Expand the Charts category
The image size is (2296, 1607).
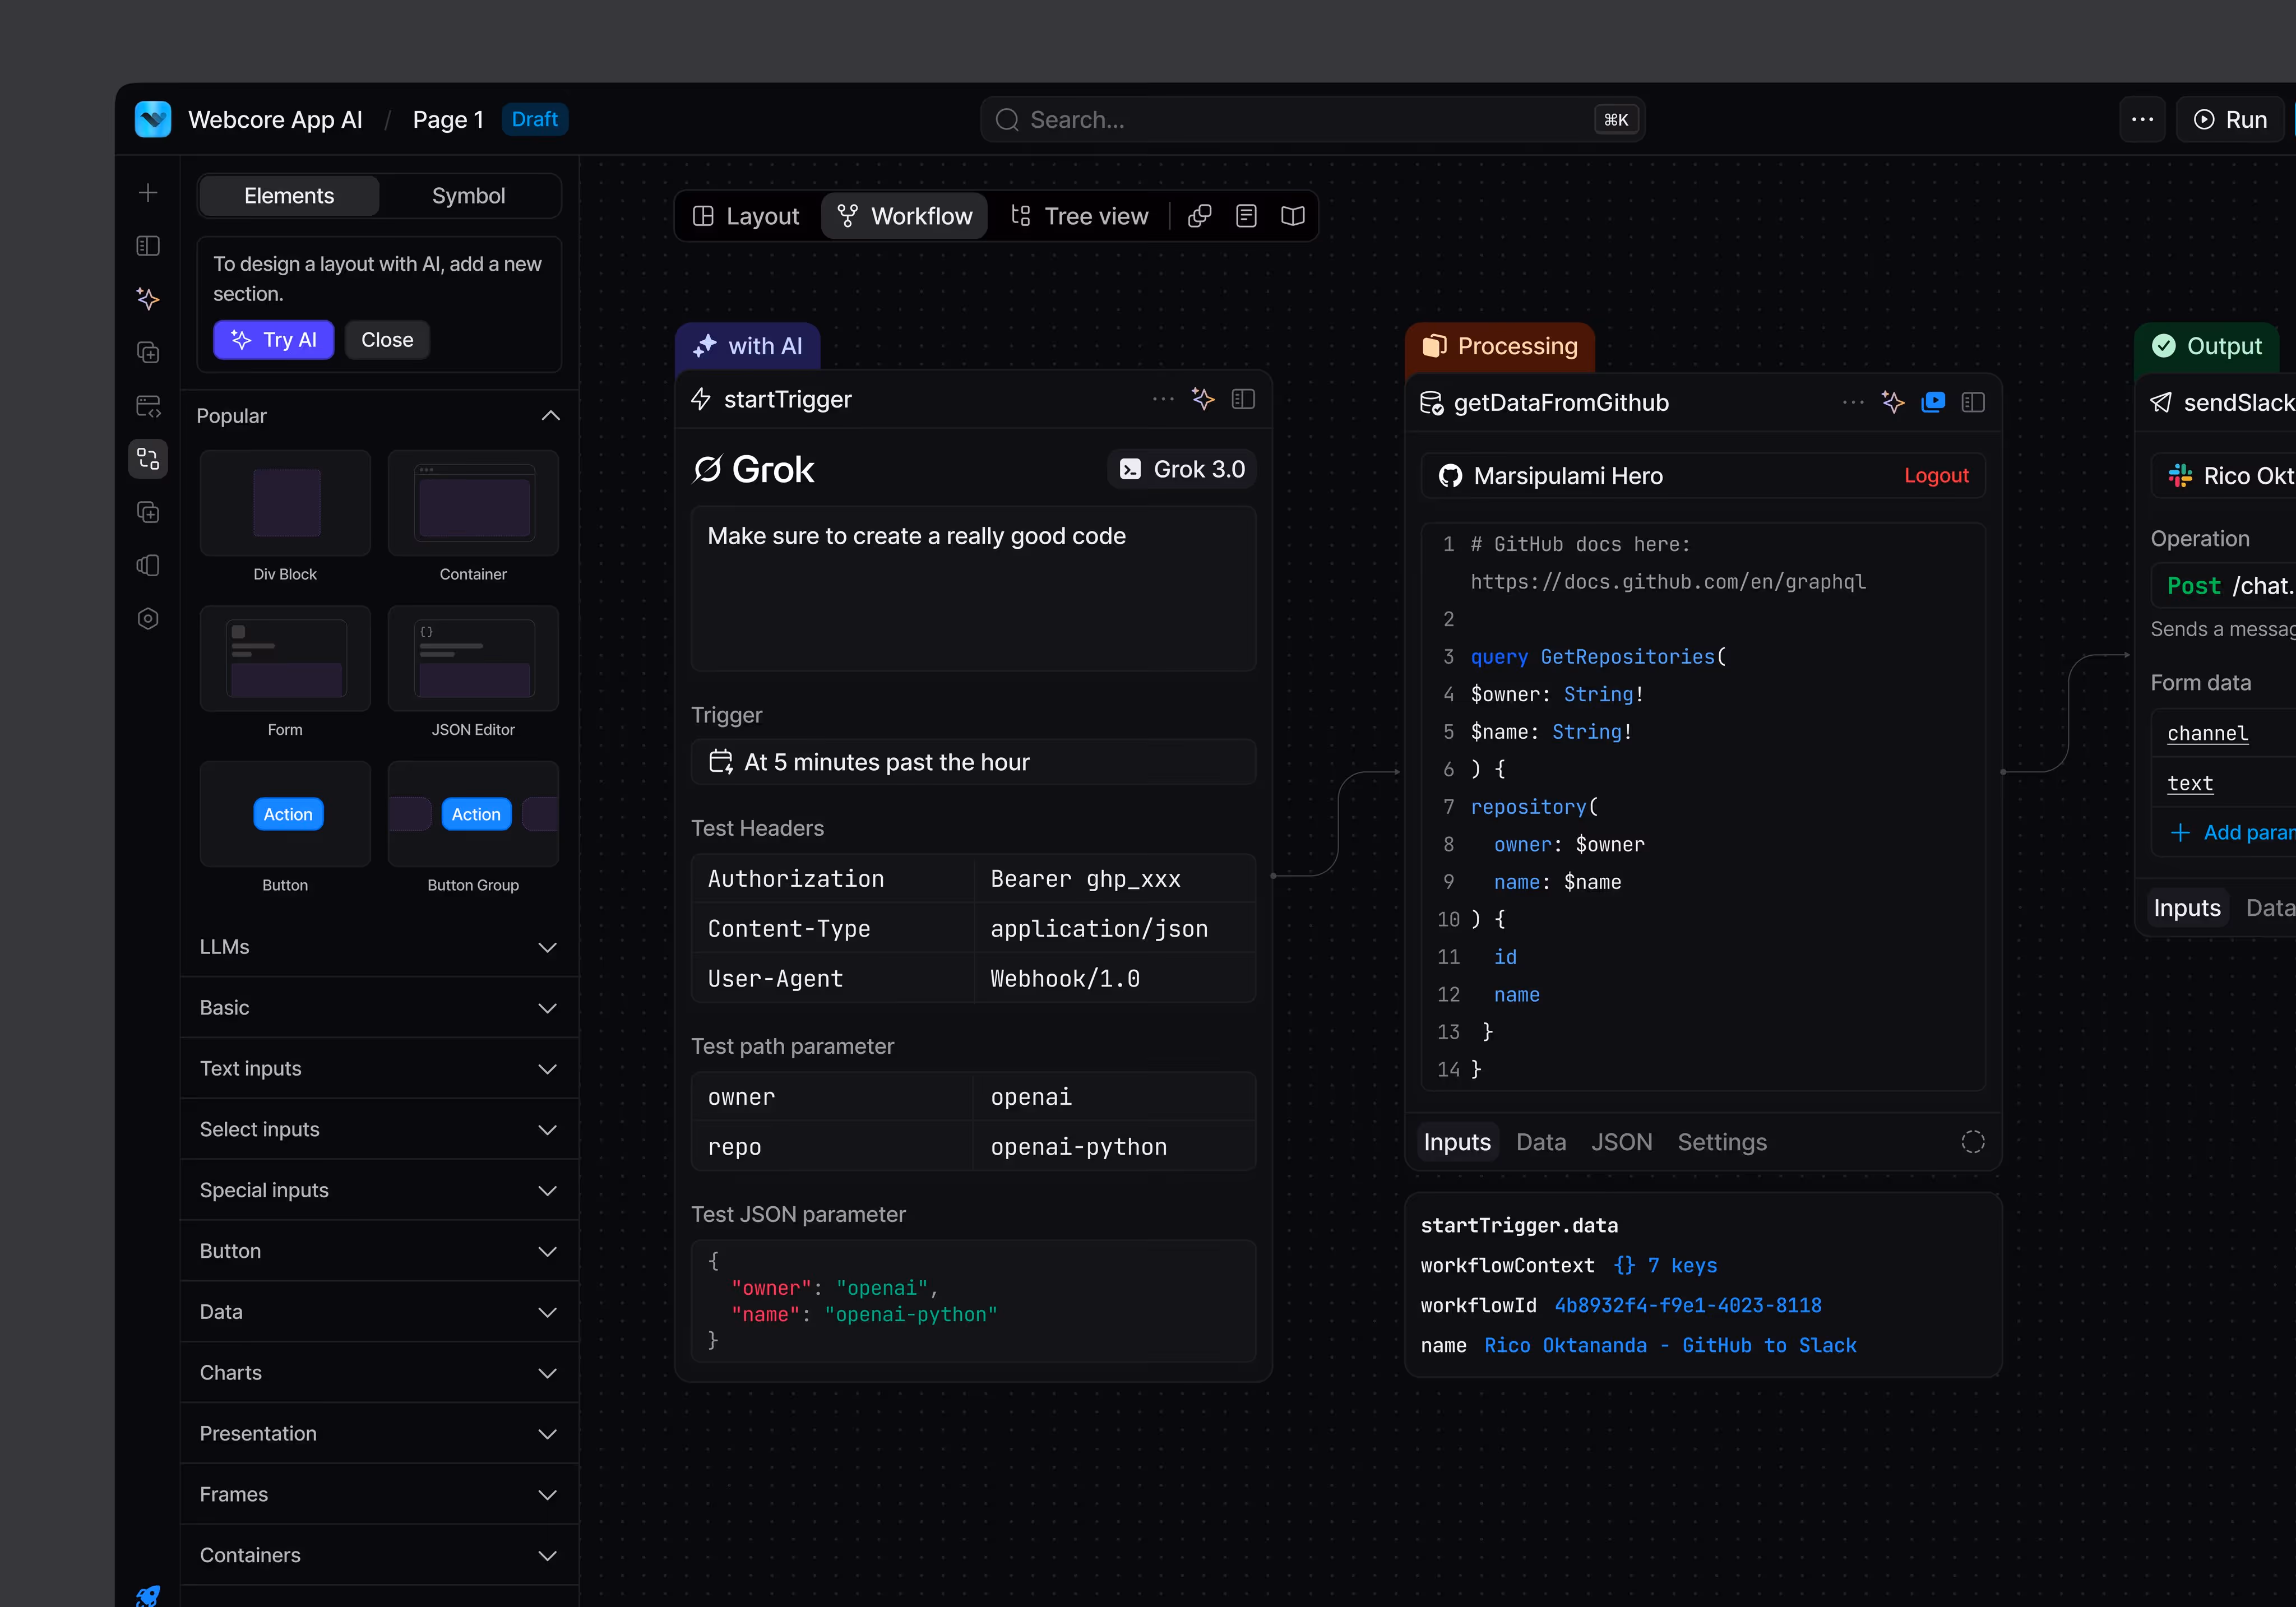point(379,1372)
